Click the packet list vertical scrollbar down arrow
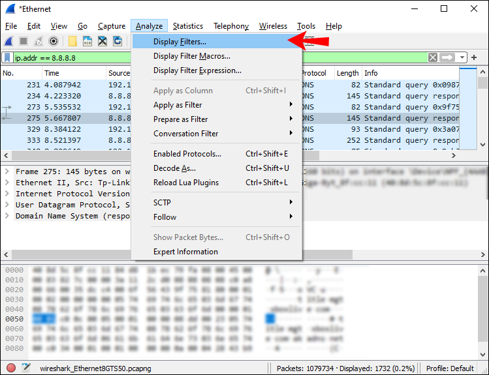 482,145
